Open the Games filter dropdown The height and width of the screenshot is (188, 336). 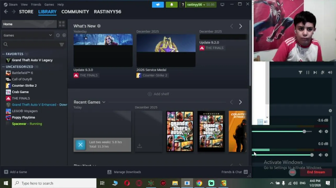[x=28, y=35]
